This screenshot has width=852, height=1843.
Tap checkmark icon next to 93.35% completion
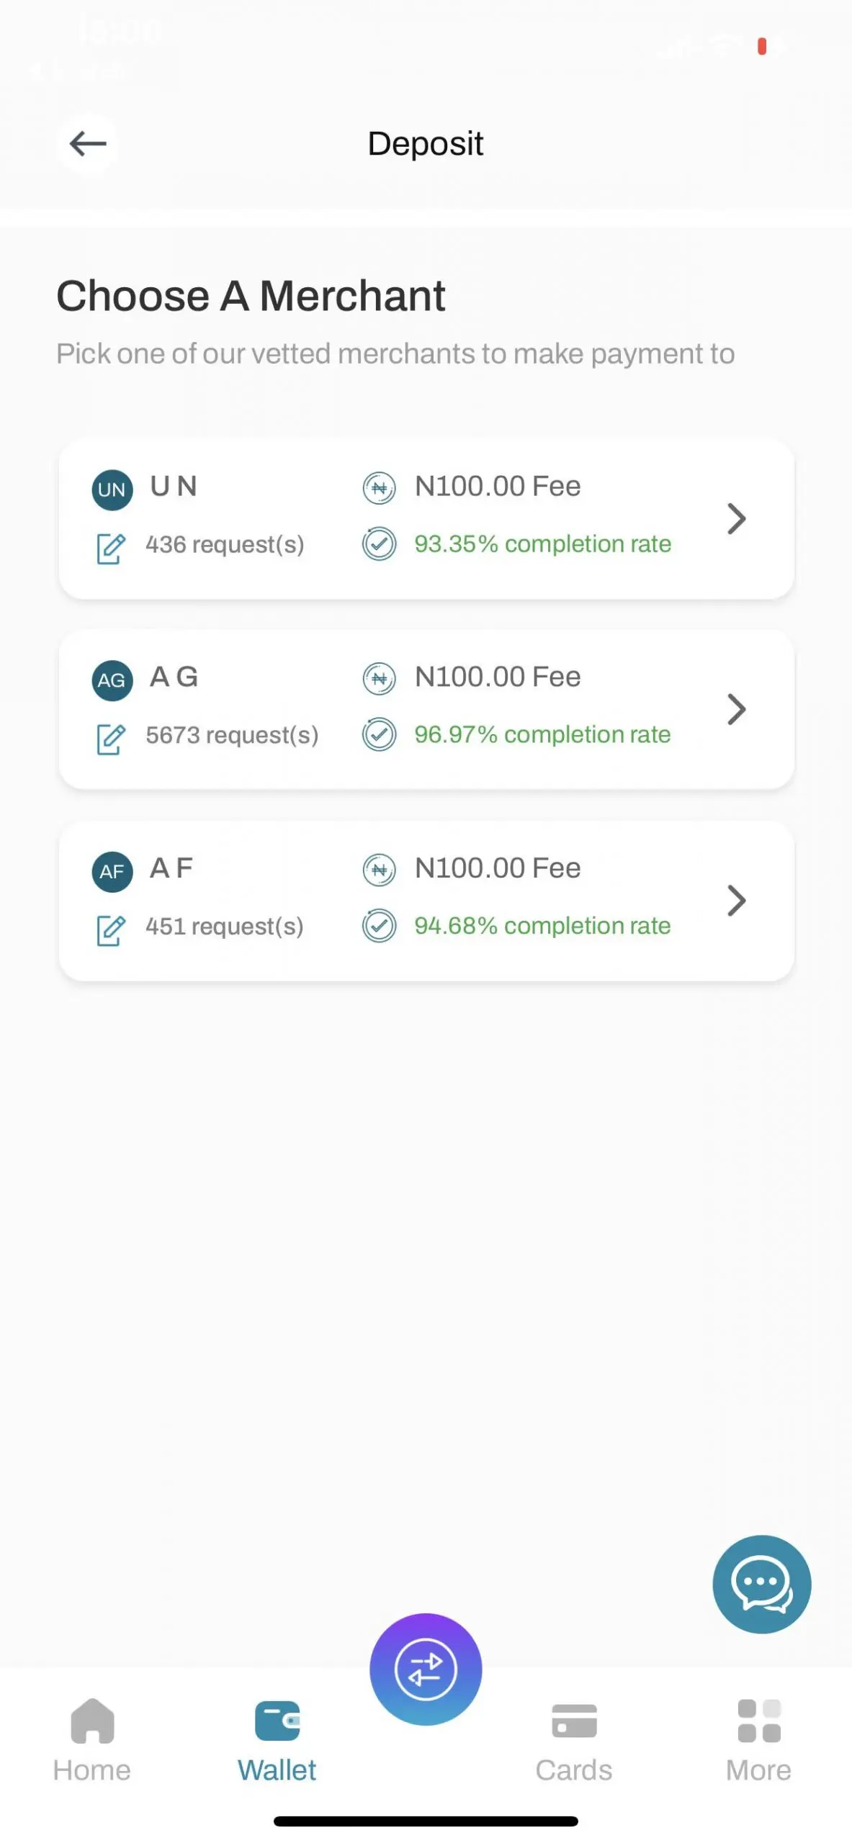click(x=379, y=544)
